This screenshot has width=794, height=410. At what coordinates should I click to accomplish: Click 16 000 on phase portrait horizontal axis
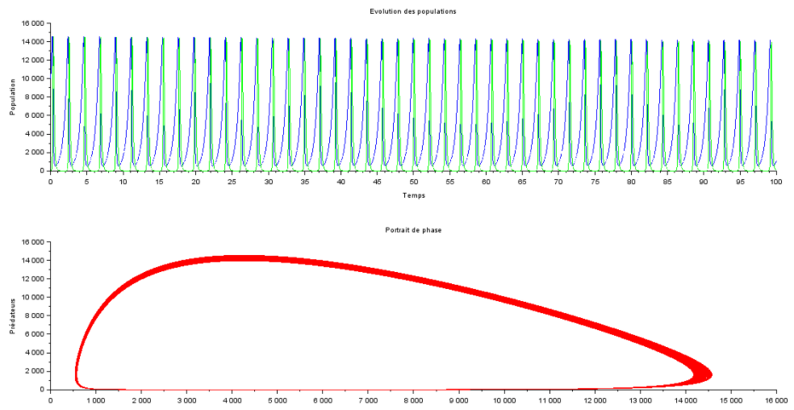pyautogui.click(x=775, y=400)
